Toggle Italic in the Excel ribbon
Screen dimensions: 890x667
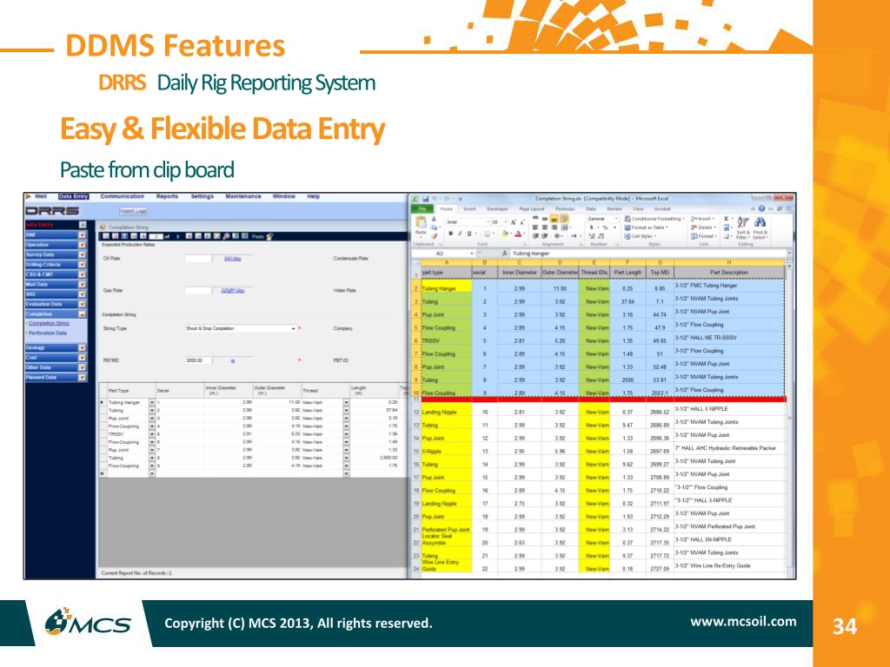460,234
